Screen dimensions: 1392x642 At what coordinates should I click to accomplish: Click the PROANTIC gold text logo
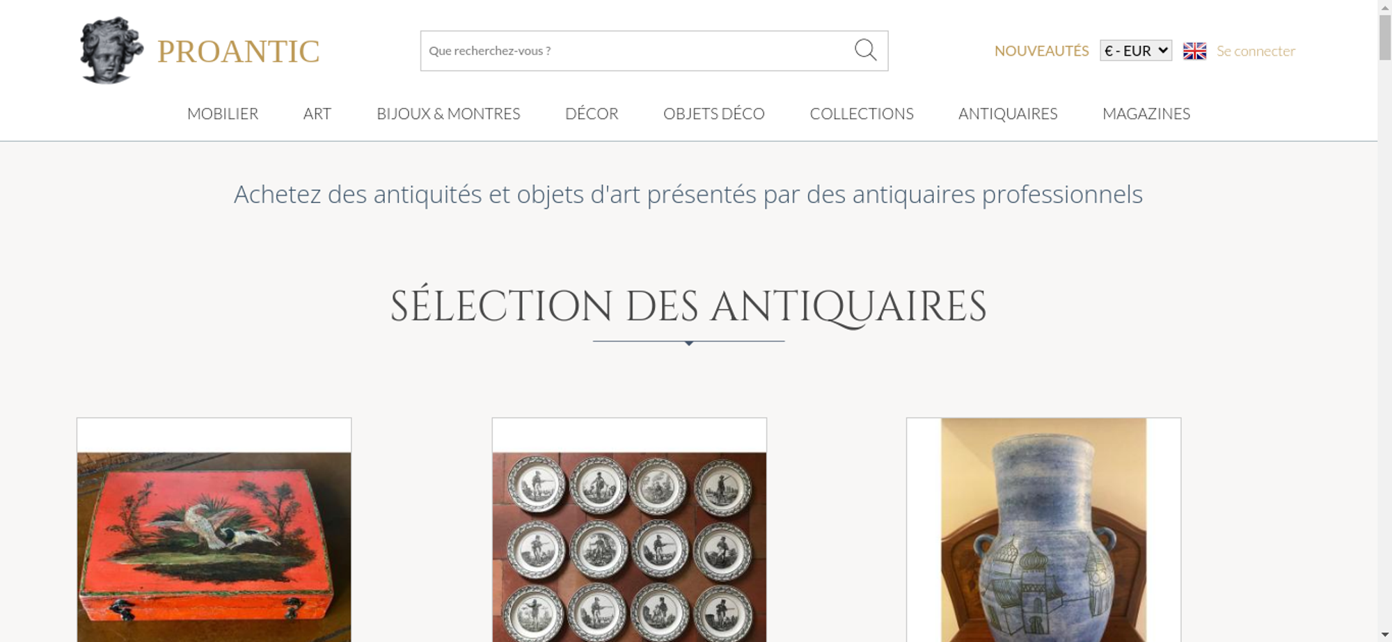[238, 51]
